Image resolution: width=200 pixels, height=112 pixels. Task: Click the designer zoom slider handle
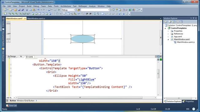point(8,34)
